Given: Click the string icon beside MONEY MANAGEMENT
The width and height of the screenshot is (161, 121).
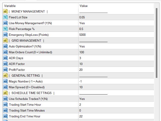Looking at the screenshot, I should [5, 11].
